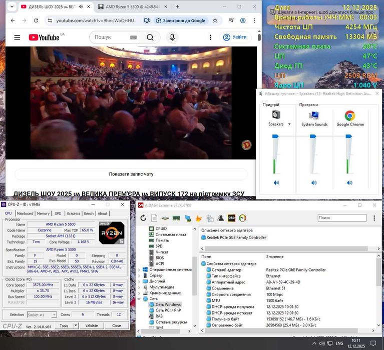Open the Speakers device dropdown arrow
The height and width of the screenshot is (350, 384).
tap(289, 124)
